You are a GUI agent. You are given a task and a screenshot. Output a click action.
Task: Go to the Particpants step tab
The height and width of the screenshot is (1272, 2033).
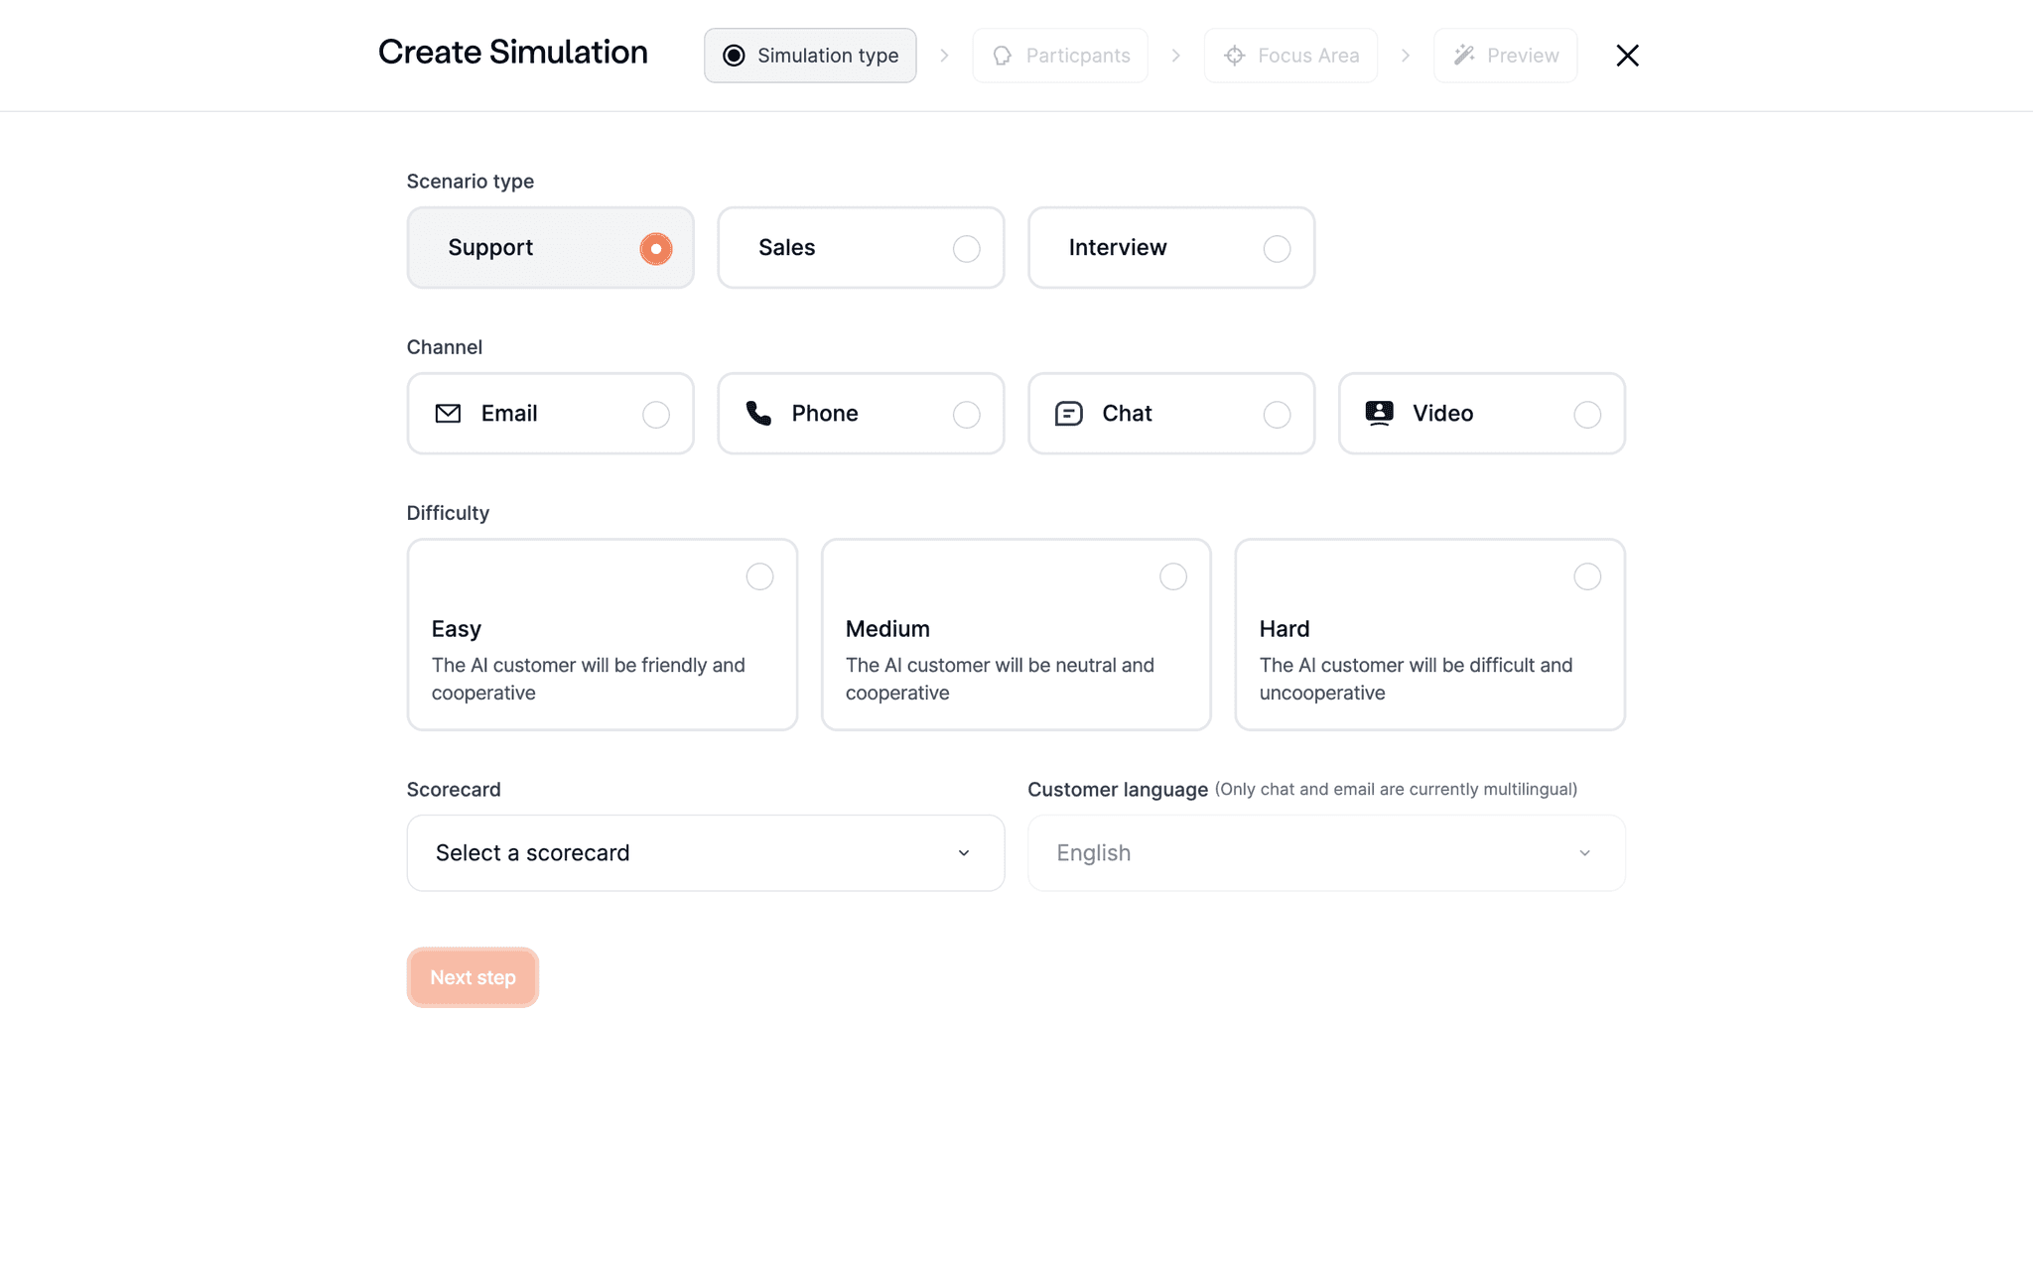pos(1060,56)
